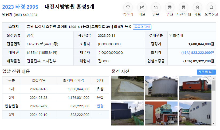
Task: Click the 입찰보증금 value (10%) 82,322,200원
Action: point(199,61)
